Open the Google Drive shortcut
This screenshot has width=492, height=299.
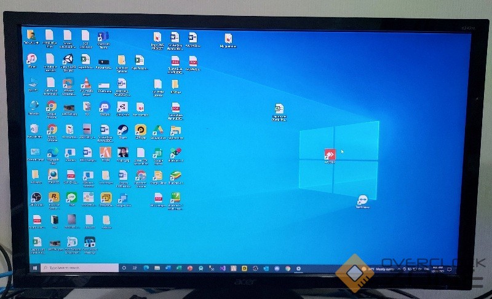tap(158, 130)
